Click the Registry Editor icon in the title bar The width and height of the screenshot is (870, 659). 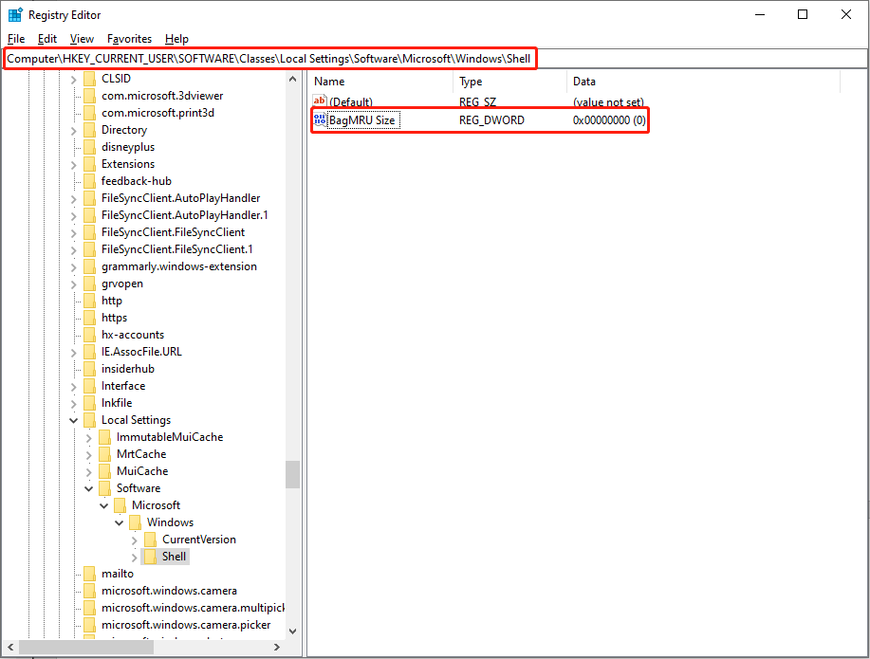pos(14,13)
